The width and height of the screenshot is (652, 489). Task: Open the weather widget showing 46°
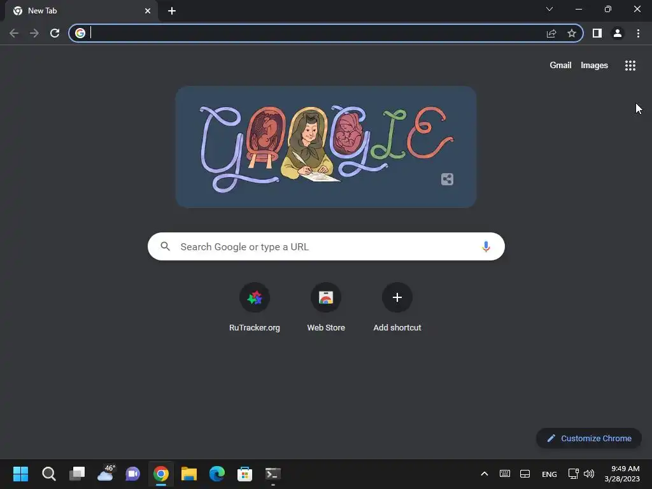click(x=106, y=473)
